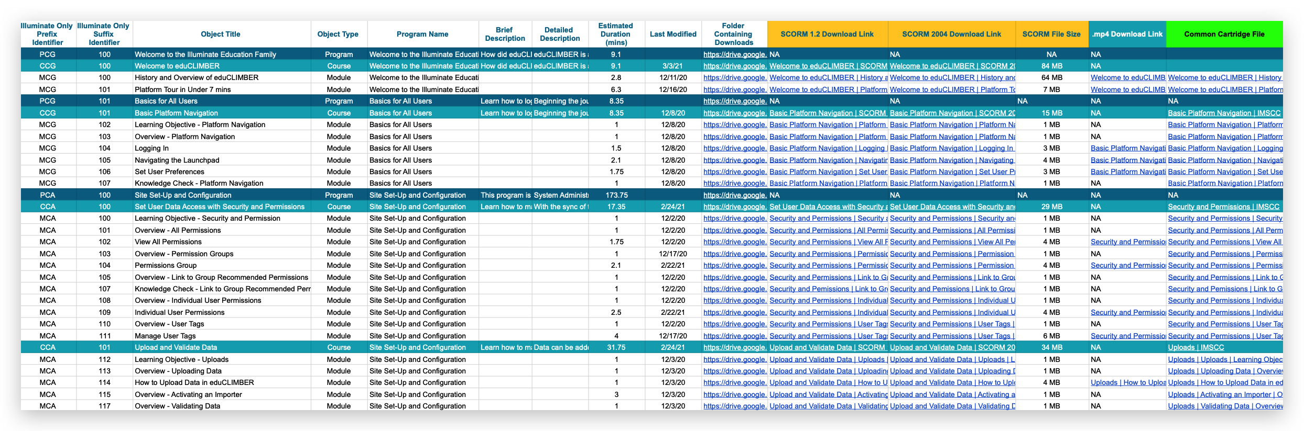This screenshot has height=431, width=1304.
Task: Open the Drive folder link for Logging In row
Action: 735,148
